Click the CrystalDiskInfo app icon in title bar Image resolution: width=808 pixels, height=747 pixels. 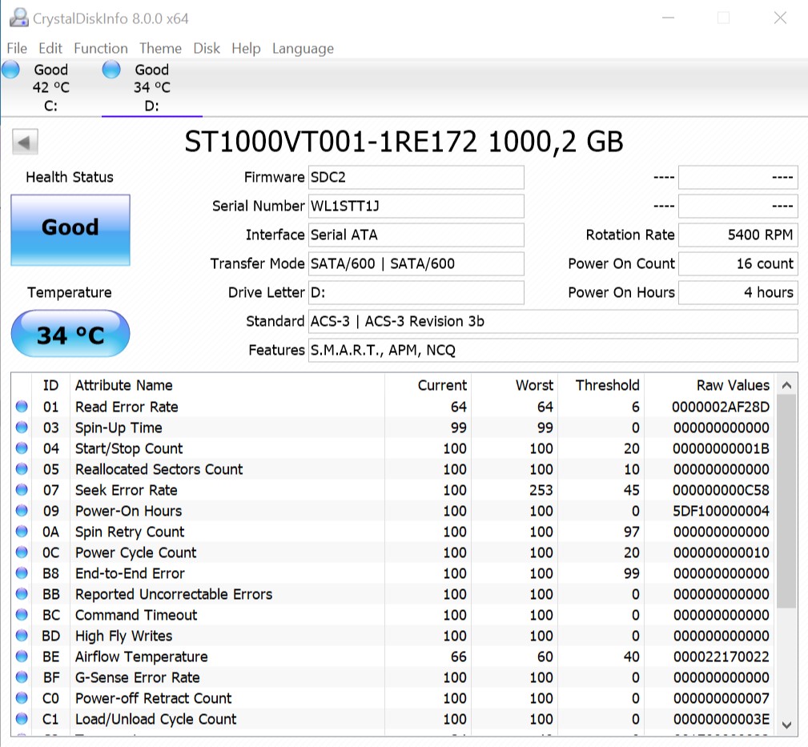pos(17,18)
